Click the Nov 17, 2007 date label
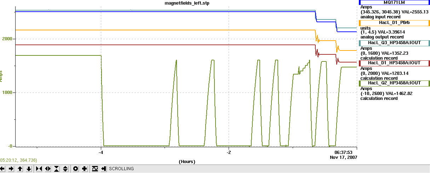Screen dimensions: 430x173 343,157
